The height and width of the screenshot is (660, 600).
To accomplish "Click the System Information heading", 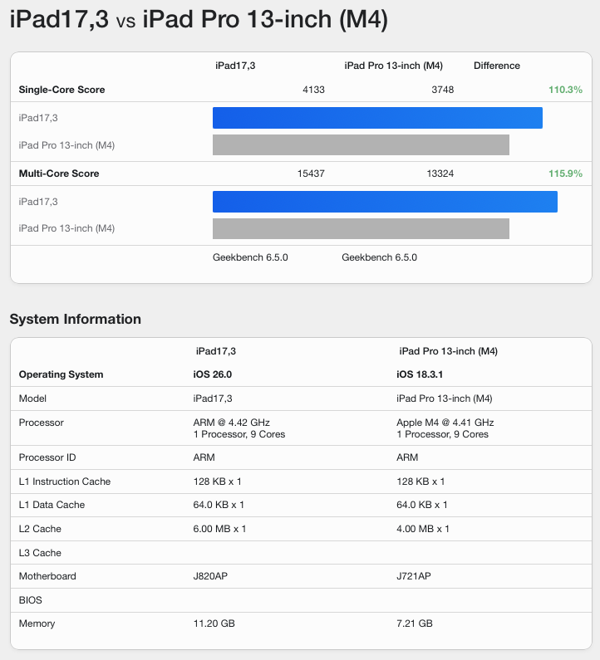I will point(76,319).
